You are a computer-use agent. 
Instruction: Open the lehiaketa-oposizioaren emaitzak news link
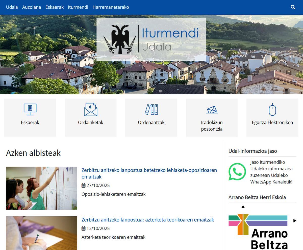[149, 173]
